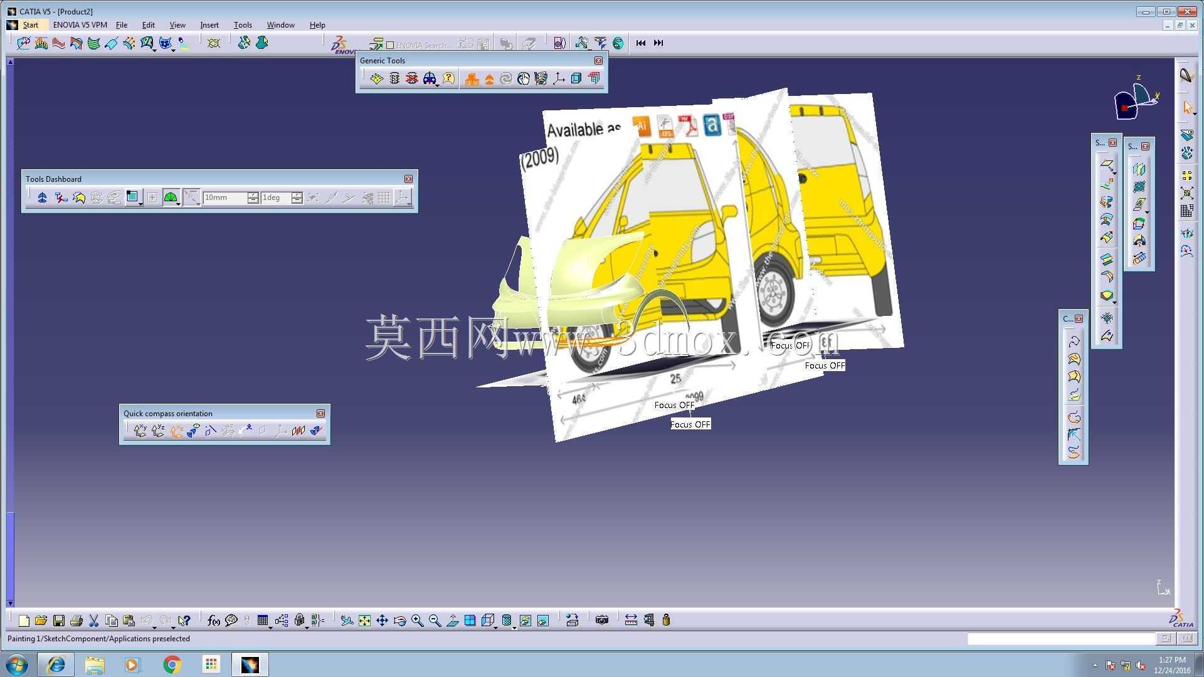Expand dropdown arrow beside the blue car icon
The image size is (1204, 677).
[x=437, y=85]
